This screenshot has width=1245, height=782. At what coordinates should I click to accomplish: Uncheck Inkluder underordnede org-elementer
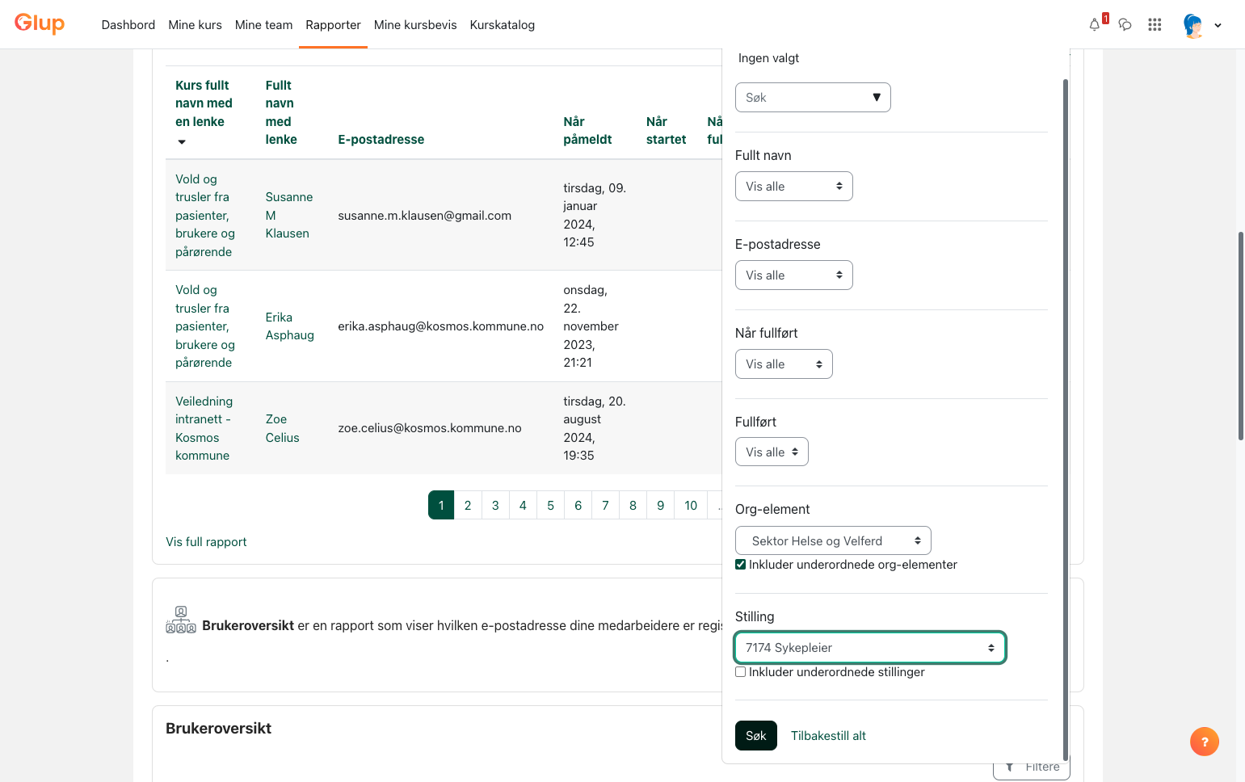740,565
